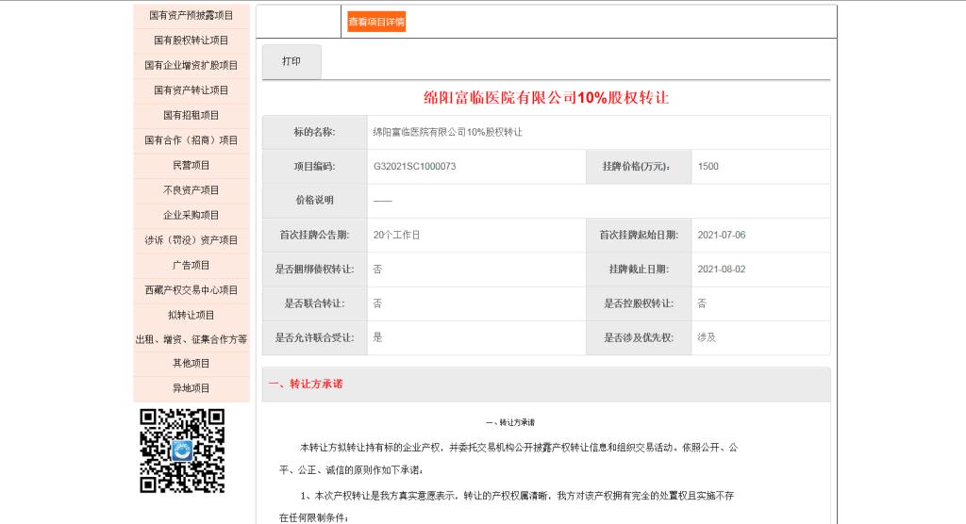Open 西藏产权交易中心项目

point(192,290)
